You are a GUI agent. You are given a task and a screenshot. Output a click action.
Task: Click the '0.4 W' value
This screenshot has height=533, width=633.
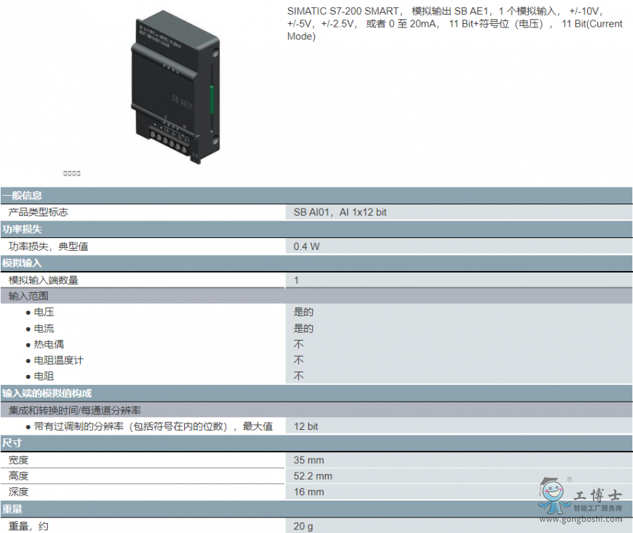click(x=307, y=246)
